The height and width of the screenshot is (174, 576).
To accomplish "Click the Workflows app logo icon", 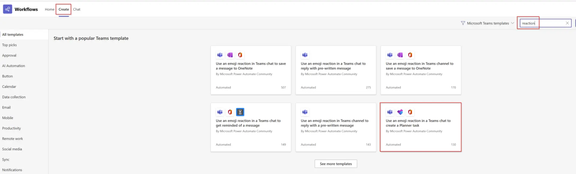I will click(x=7, y=9).
